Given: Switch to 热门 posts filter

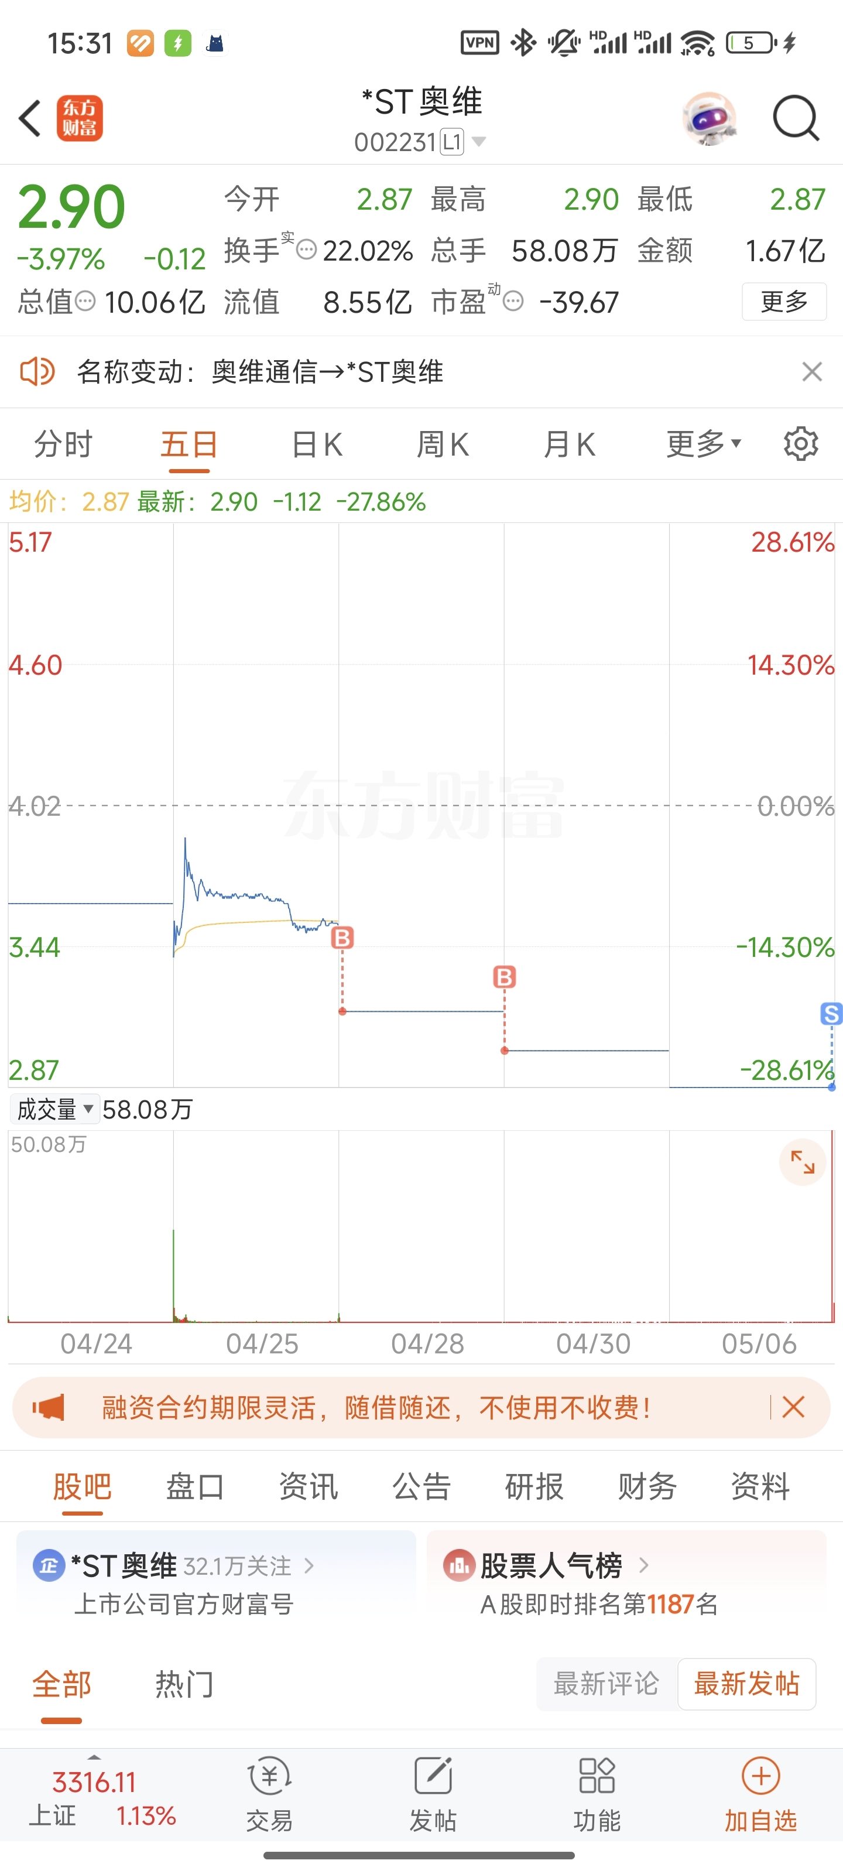Looking at the screenshot, I should coord(184,1684).
